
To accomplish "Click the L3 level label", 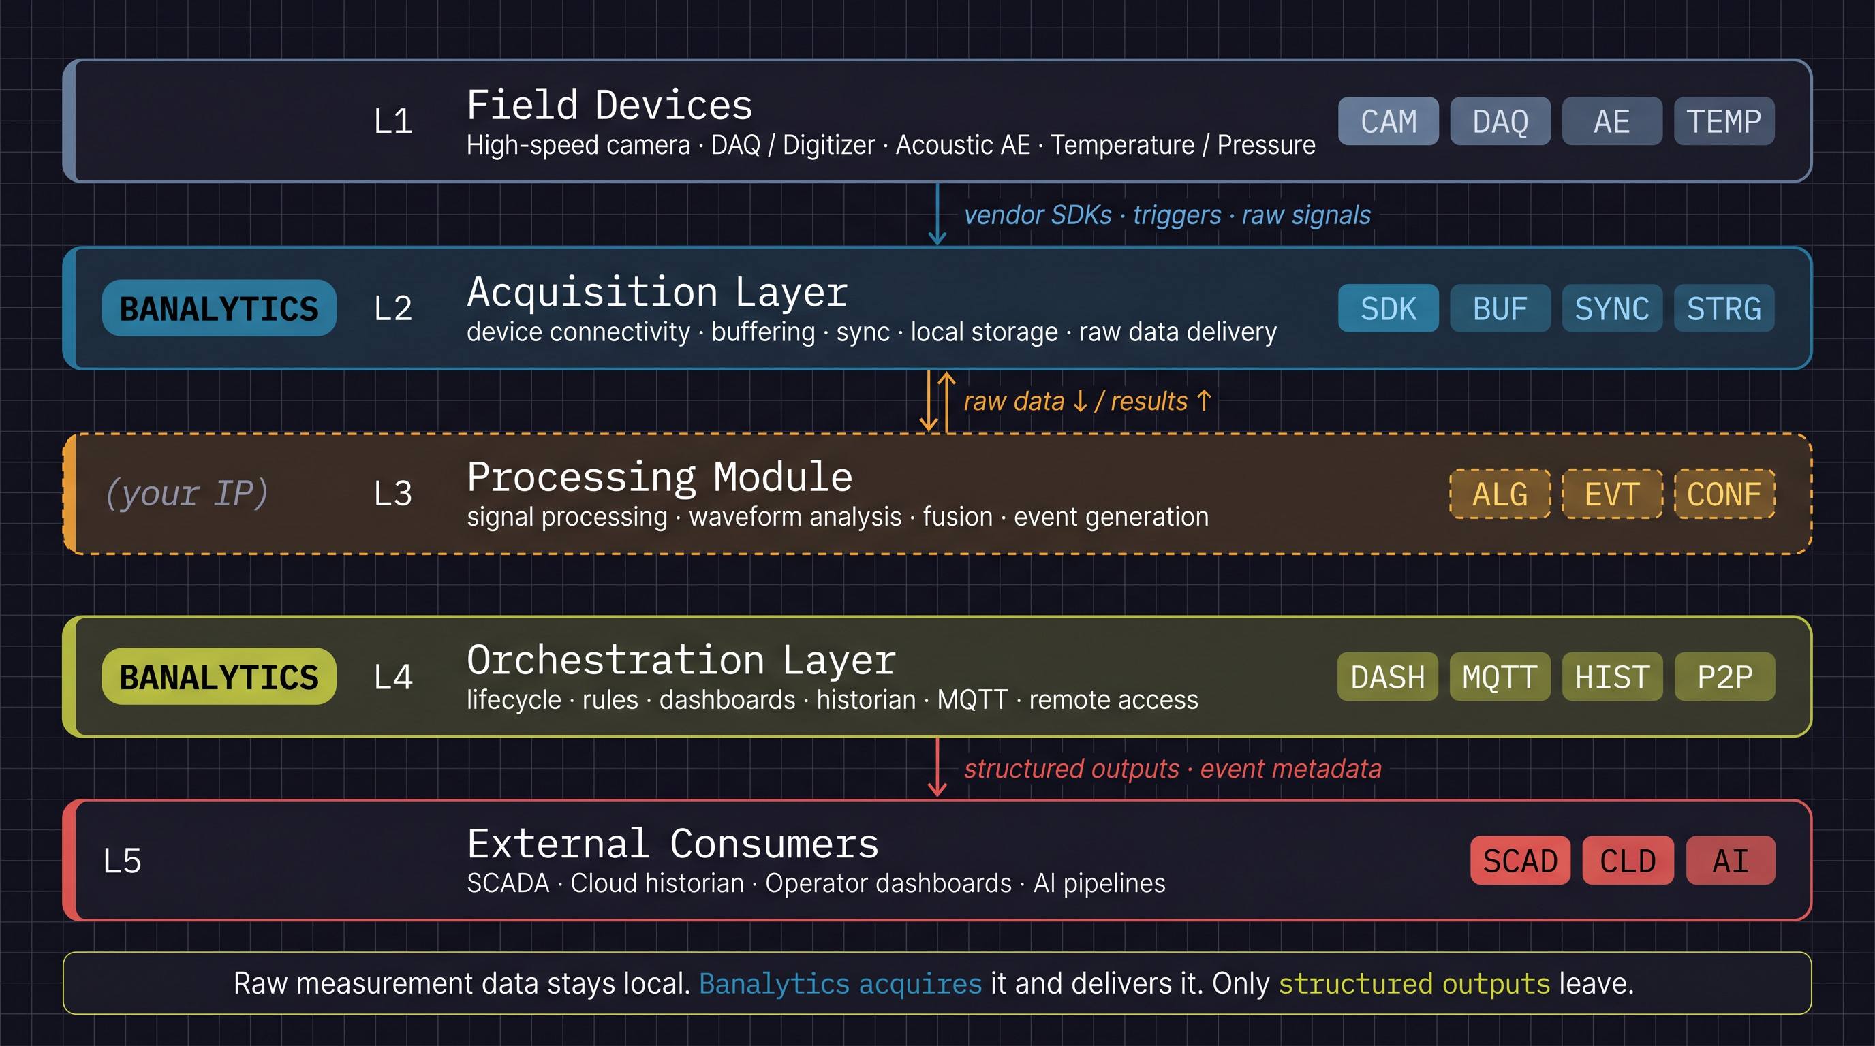I will tap(393, 494).
